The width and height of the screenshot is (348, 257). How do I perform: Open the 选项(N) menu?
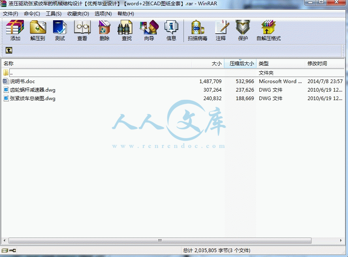[x=103, y=14]
